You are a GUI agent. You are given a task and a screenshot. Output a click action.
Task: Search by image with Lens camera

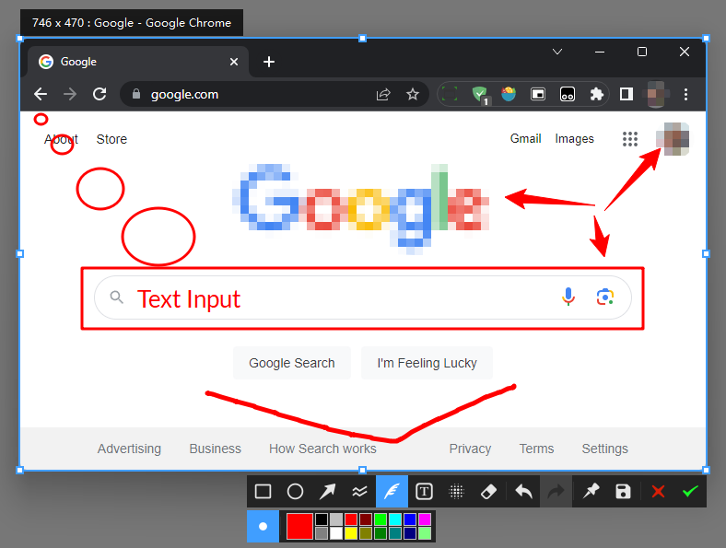pos(605,297)
